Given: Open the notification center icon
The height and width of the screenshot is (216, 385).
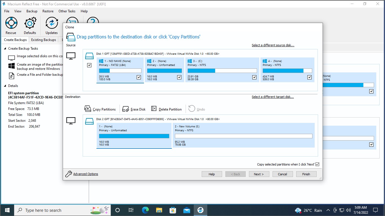Looking at the screenshot, I should coord(375,210).
